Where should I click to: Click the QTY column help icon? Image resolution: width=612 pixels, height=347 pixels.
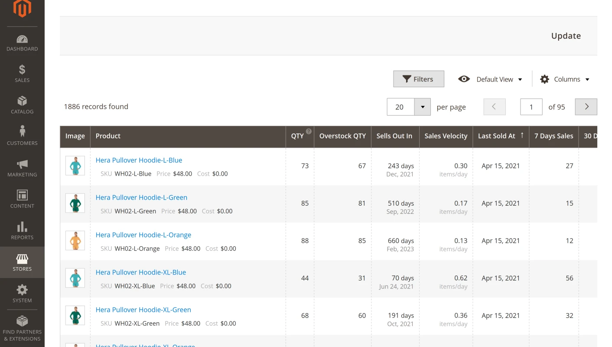coord(309,131)
